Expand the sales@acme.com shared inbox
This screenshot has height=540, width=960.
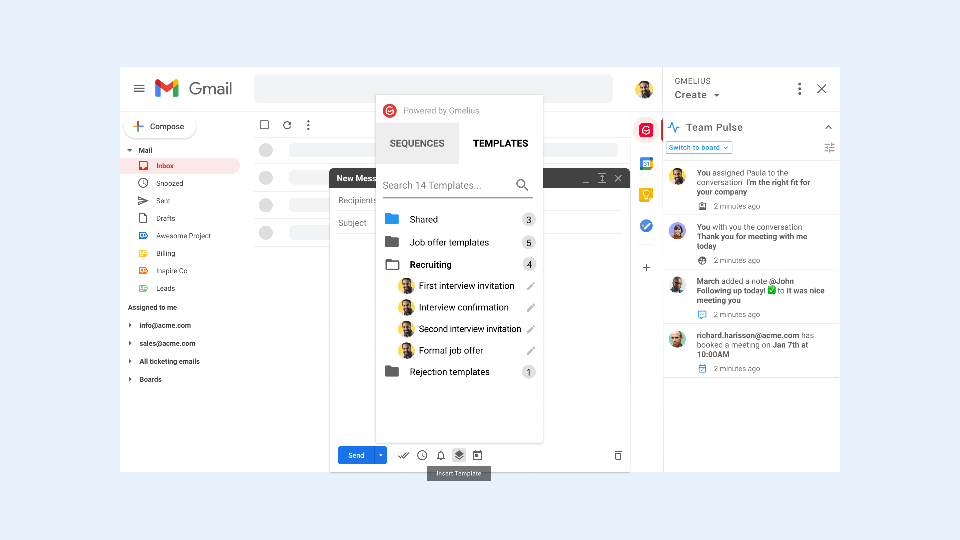click(130, 343)
